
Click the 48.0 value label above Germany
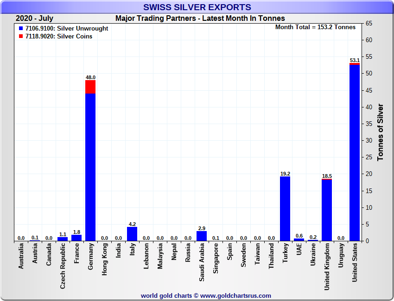(90, 77)
